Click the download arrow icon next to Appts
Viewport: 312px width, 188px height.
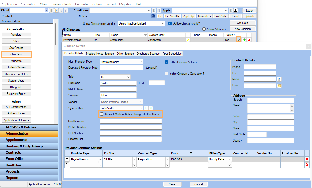click(236, 10)
